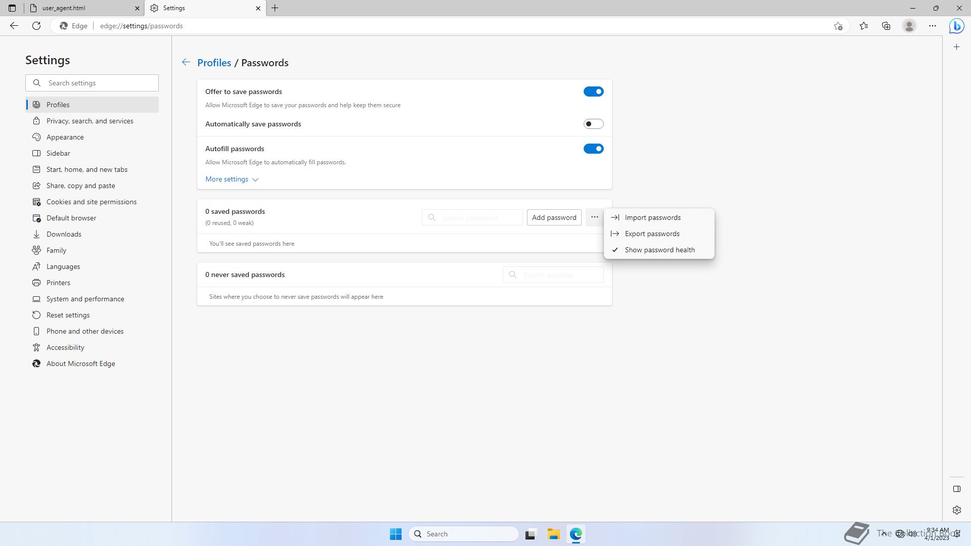Close the Settings tab
971x546 pixels.
258,8
